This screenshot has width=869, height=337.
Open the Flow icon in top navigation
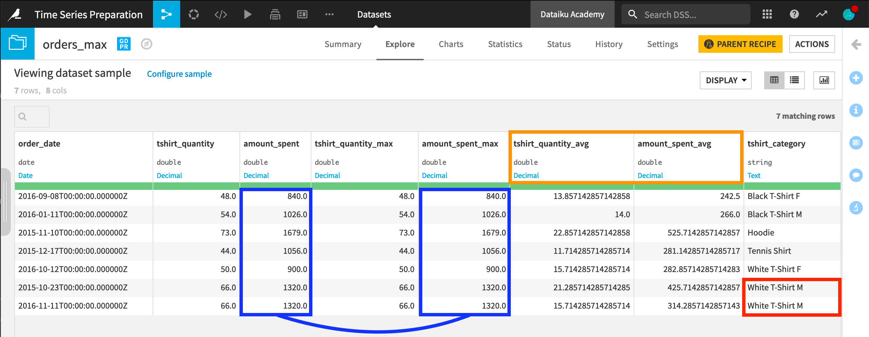coord(166,14)
